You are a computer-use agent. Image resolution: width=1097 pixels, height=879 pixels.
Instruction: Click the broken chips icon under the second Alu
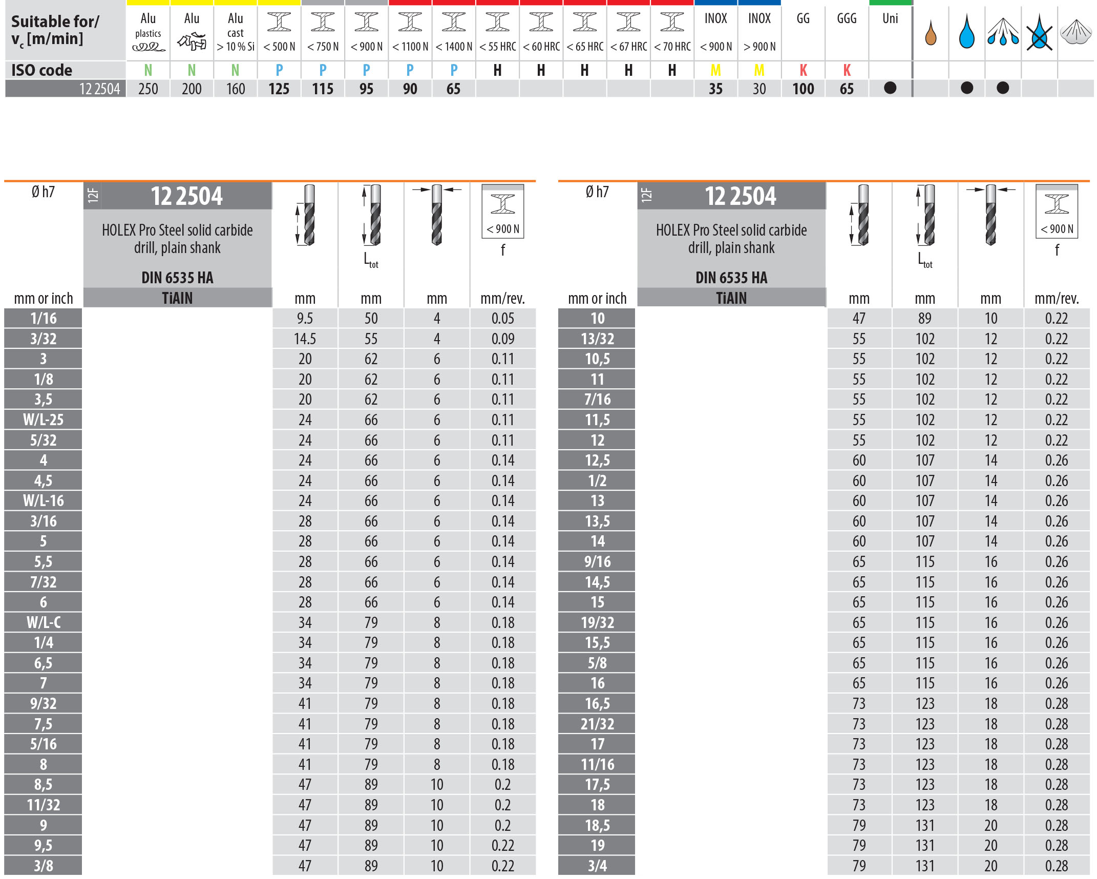point(192,41)
